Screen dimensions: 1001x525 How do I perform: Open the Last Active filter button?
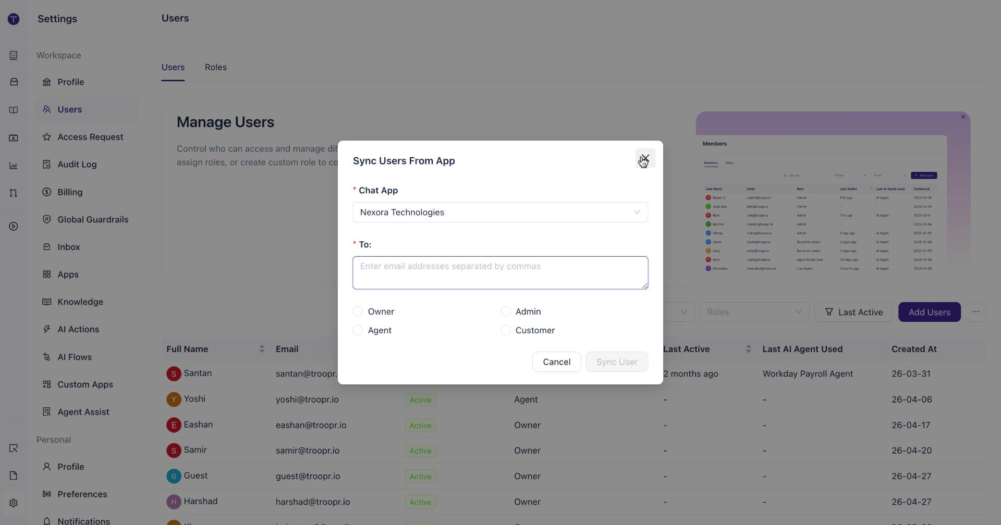point(853,312)
